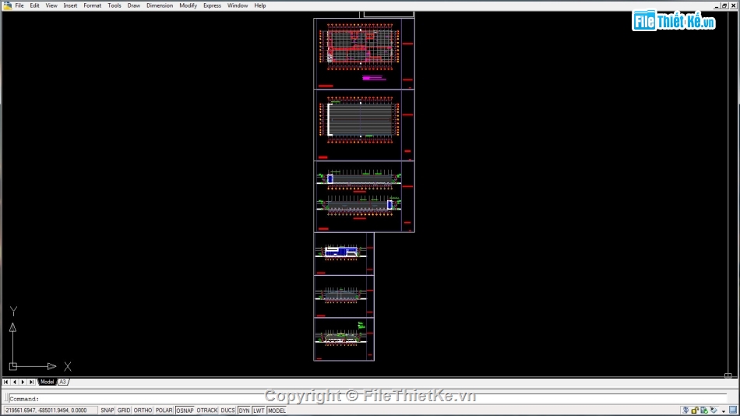Open the Draw menu
The height and width of the screenshot is (416, 740).
[133, 5]
